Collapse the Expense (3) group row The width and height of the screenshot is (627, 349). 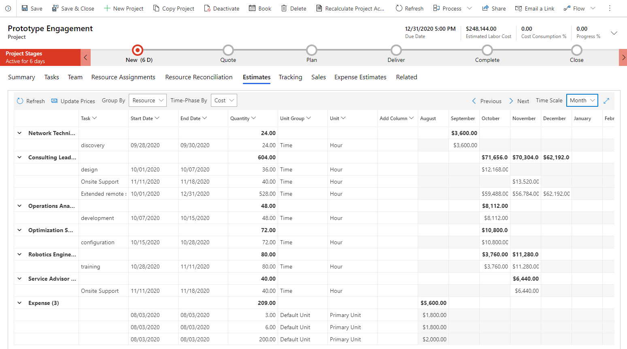pyautogui.click(x=19, y=303)
